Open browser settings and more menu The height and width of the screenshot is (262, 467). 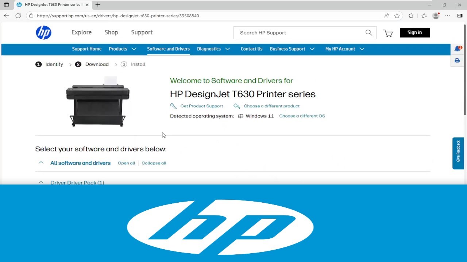[x=448, y=16]
